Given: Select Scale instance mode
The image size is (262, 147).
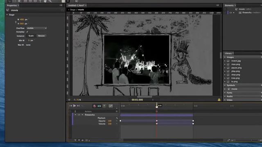Looking at the screenshot, I should pyautogui.click(x=31, y=36).
